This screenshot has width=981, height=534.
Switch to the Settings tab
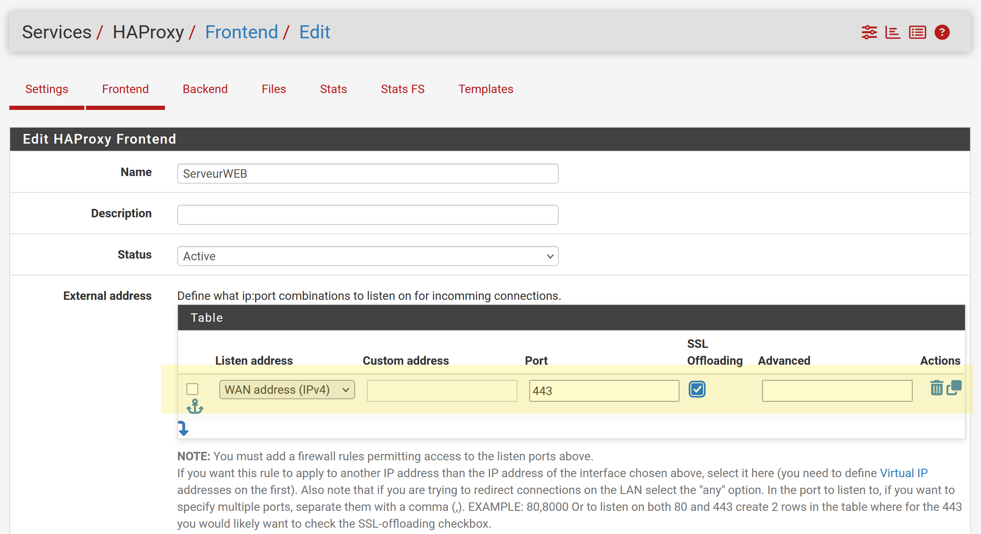click(47, 89)
